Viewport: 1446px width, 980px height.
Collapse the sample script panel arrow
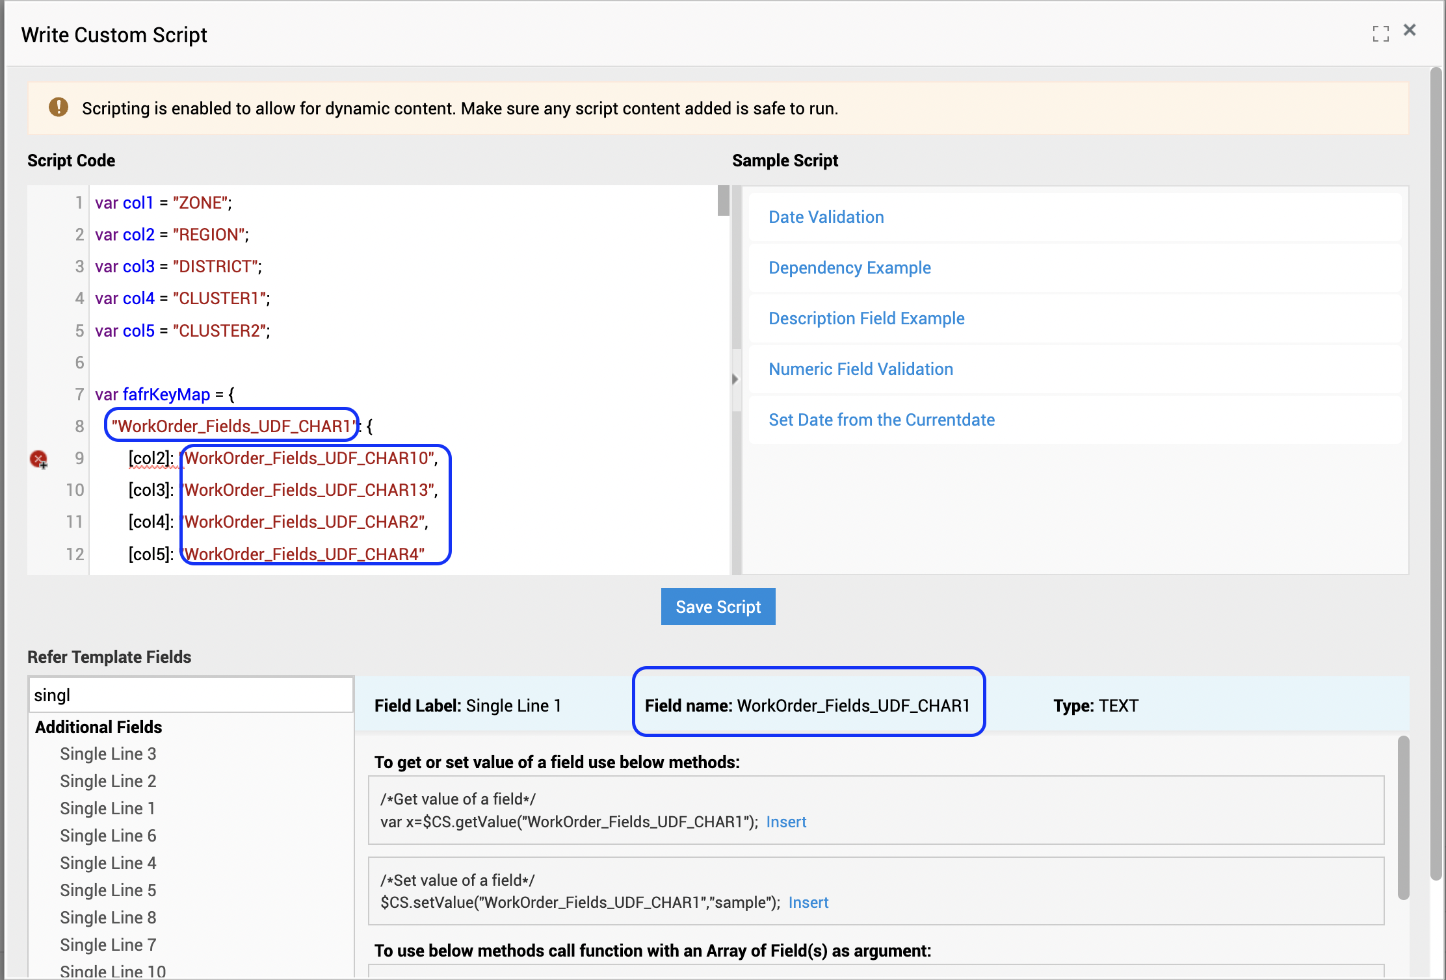(x=735, y=379)
